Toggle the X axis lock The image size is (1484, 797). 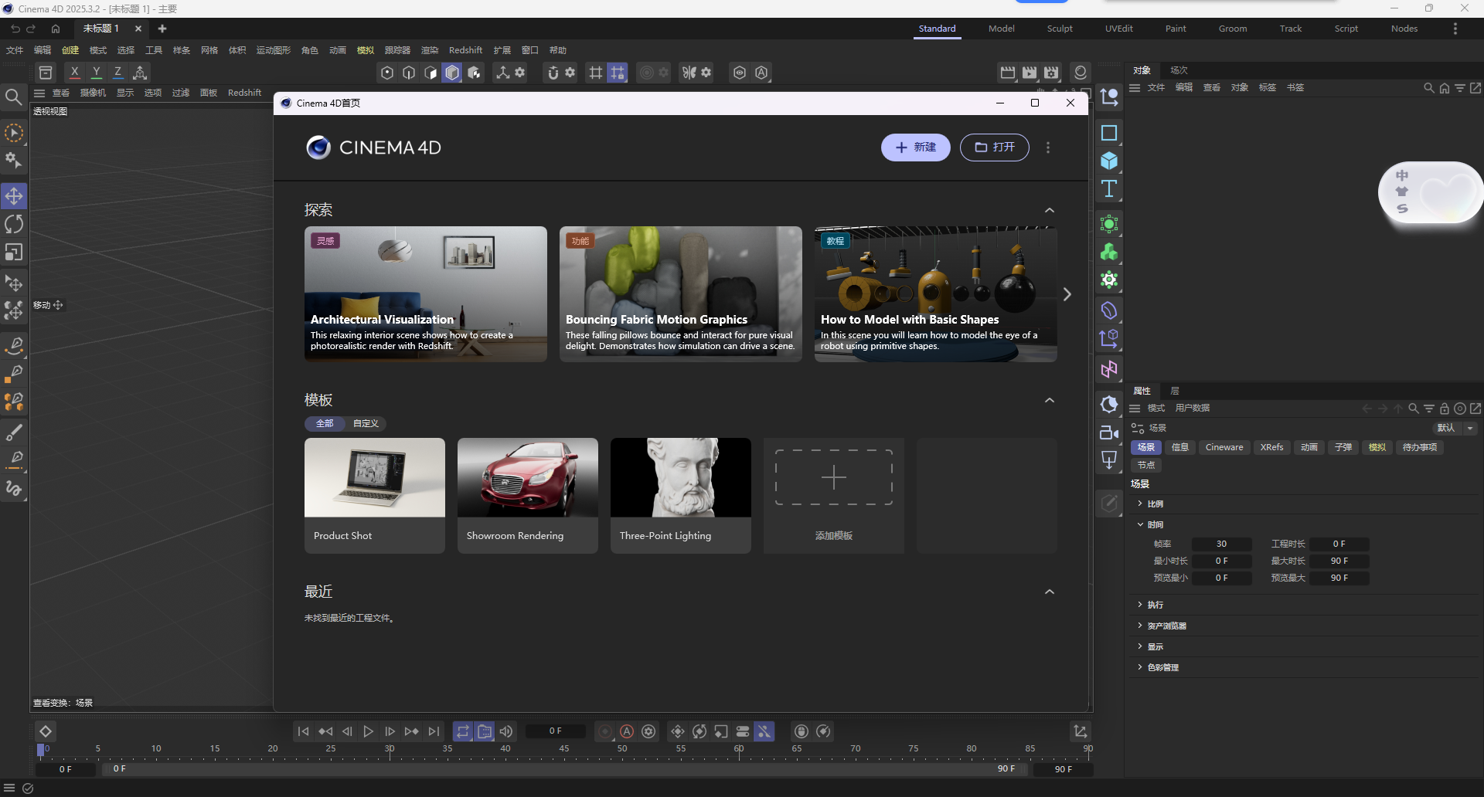pos(74,72)
